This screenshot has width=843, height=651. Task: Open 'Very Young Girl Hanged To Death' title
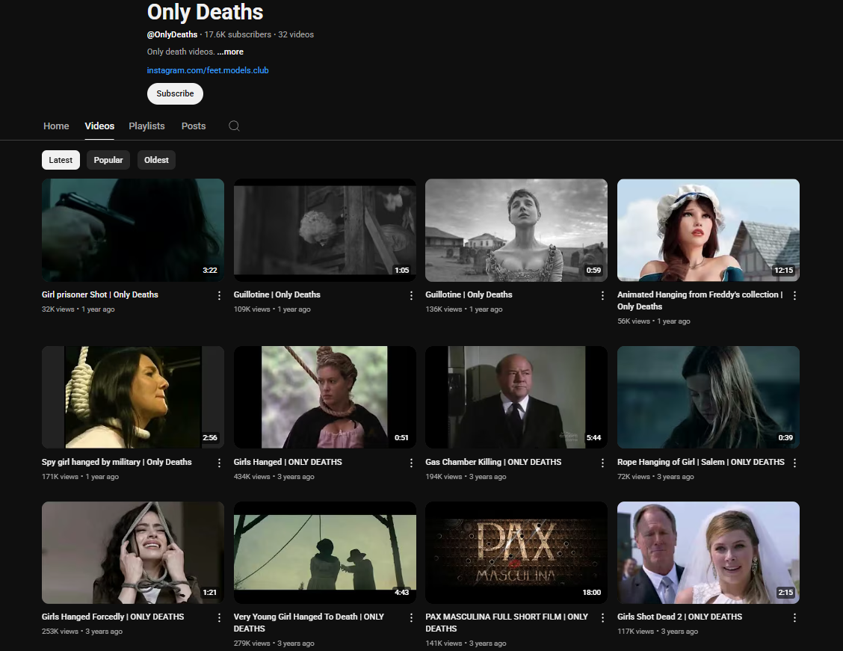point(309,623)
